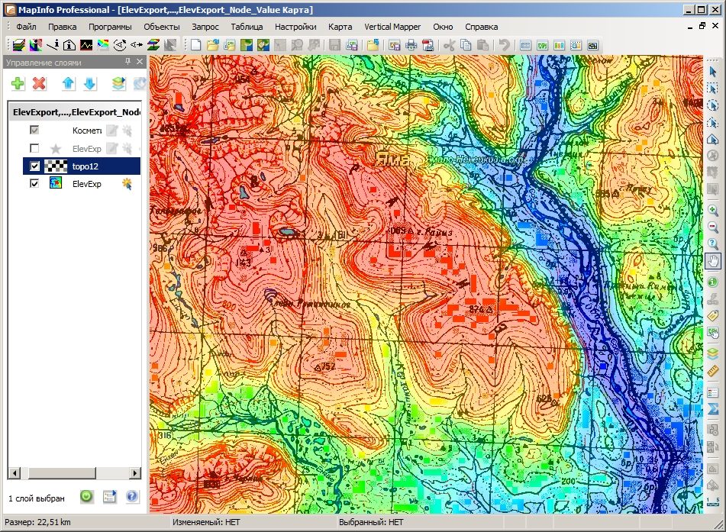Screen dimensions: 726x532
Task: Click the red X Remove Layer icon
Action: point(40,83)
